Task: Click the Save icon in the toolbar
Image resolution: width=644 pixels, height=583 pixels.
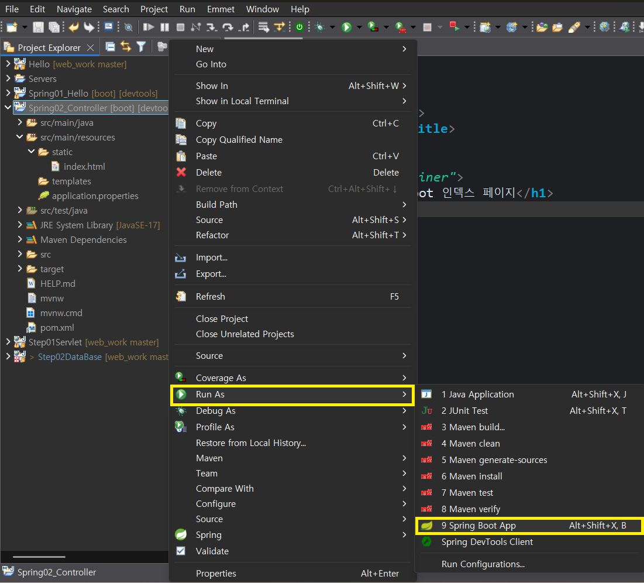Action: 38,27
